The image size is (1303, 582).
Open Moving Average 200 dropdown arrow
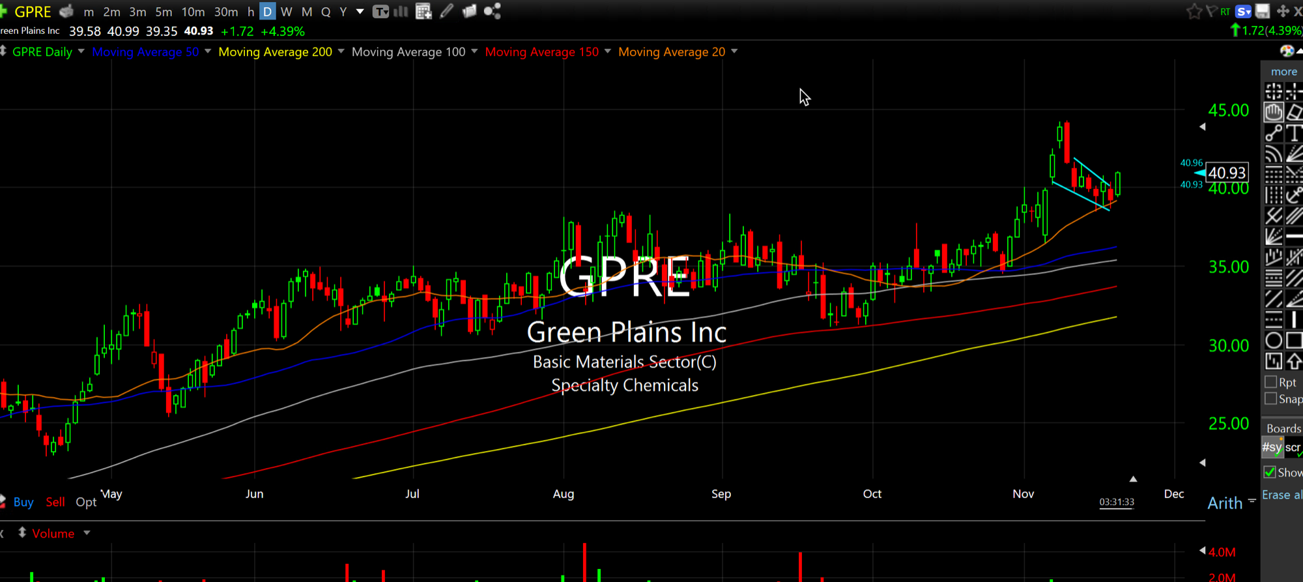(x=341, y=51)
